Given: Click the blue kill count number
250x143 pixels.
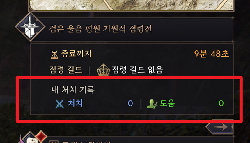Looking at the screenshot, I should [x=130, y=104].
